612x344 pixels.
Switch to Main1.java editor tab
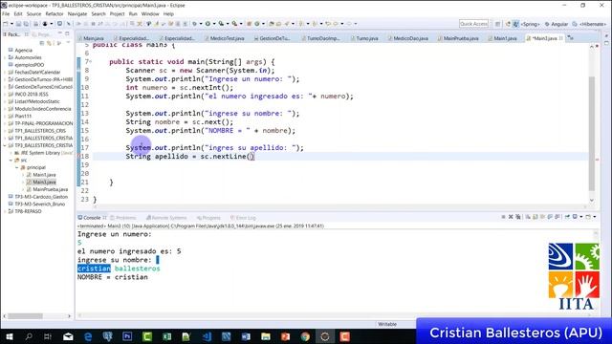[502, 38]
